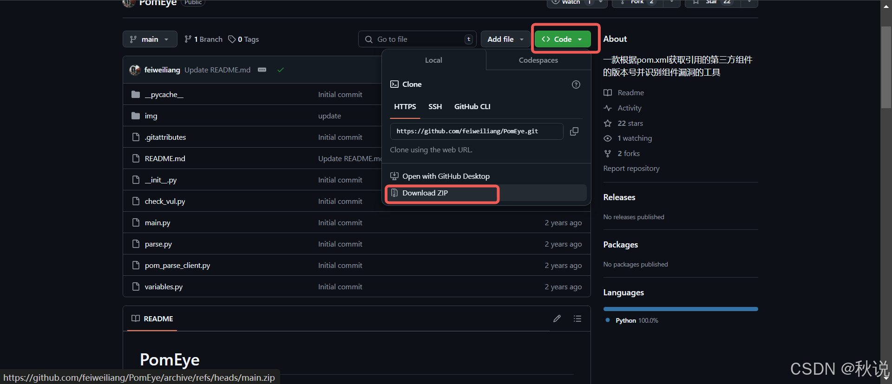Open the main.py file

click(157, 222)
